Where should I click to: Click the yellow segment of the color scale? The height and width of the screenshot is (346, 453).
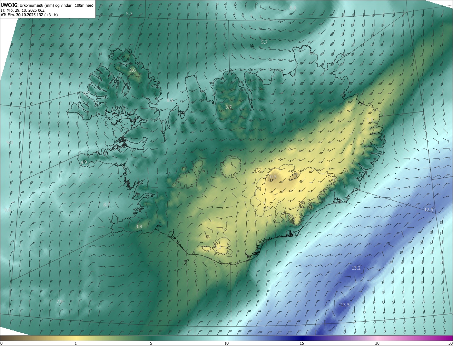76,338
